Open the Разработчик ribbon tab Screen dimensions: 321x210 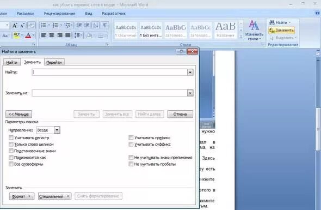[x=114, y=14]
